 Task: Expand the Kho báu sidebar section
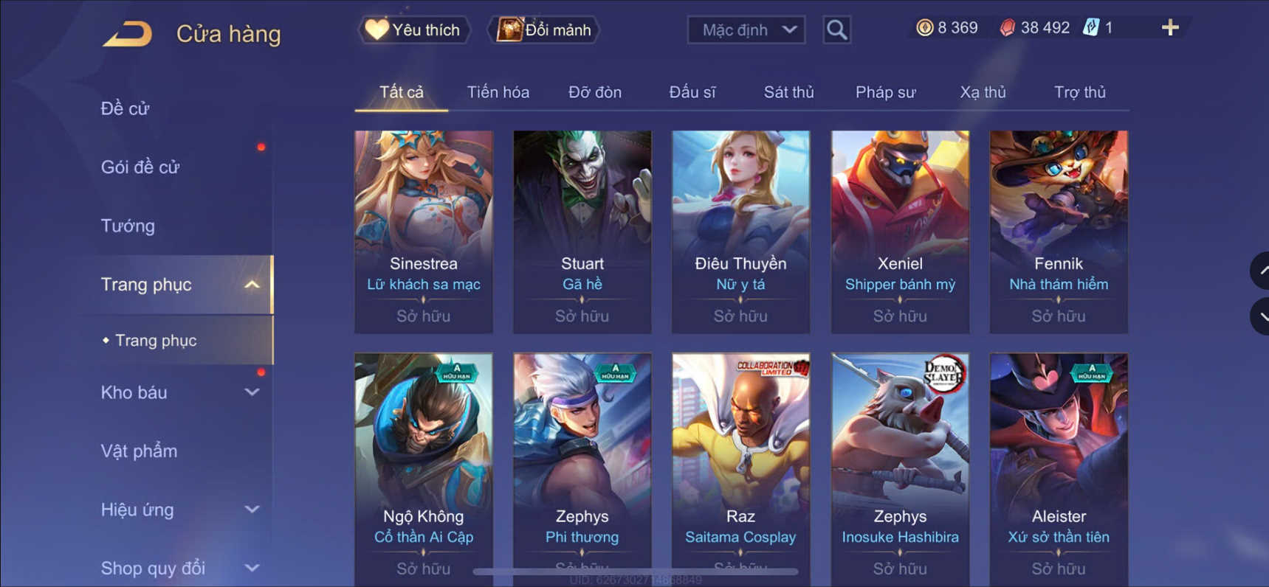coord(252,392)
